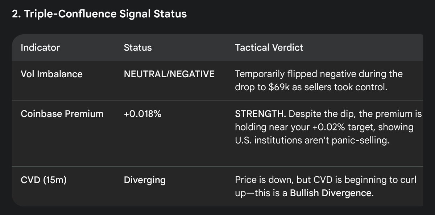Click the 'drop to $69k' sentence line

coord(310,87)
